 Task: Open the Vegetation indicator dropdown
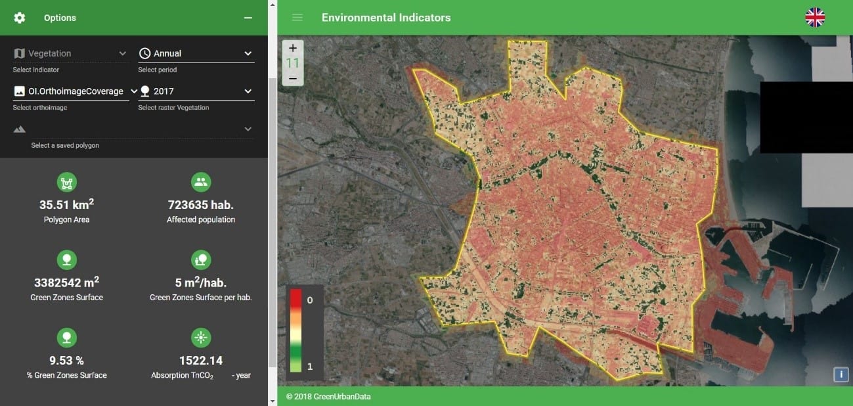tap(70, 54)
